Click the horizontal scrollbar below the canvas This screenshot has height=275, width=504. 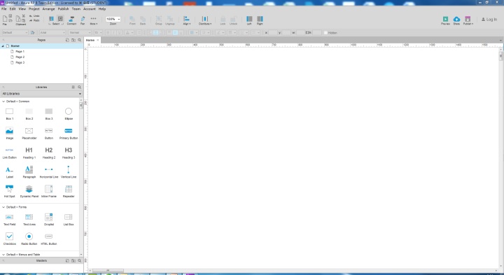point(294,271)
